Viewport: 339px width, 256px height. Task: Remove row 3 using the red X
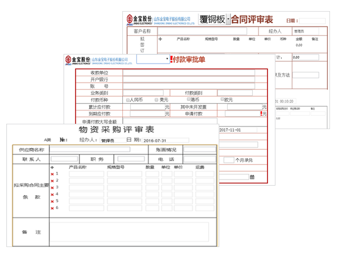pos(52,187)
